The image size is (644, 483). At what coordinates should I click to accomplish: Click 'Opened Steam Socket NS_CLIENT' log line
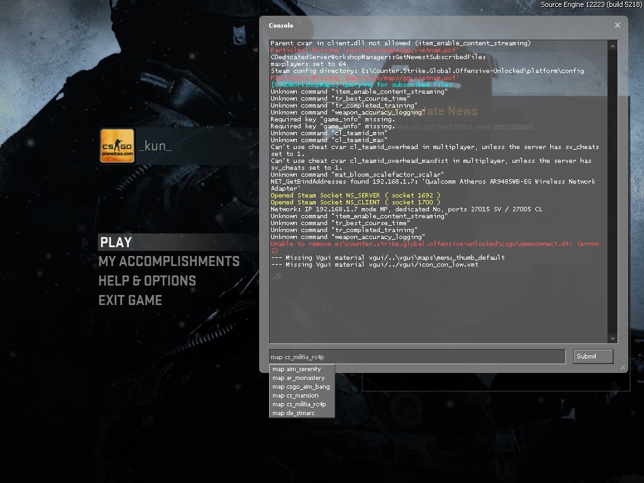click(355, 203)
